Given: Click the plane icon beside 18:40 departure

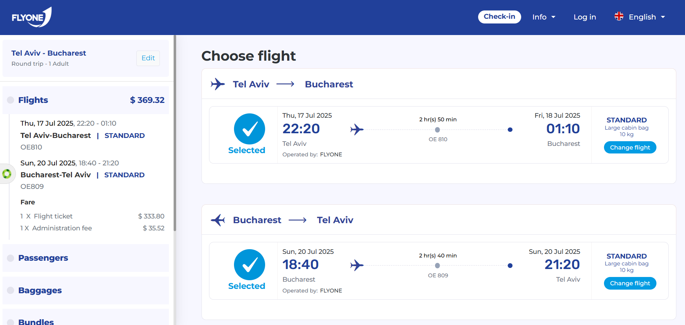Looking at the screenshot, I should pos(357,265).
